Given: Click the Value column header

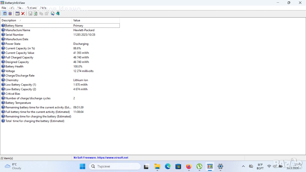Looking at the screenshot, I should point(96,20).
